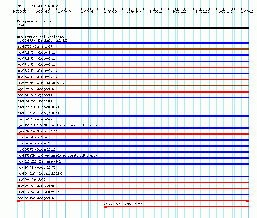
Task: Click the chr21:10790049..10790149 region label
Action: point(38,6)
